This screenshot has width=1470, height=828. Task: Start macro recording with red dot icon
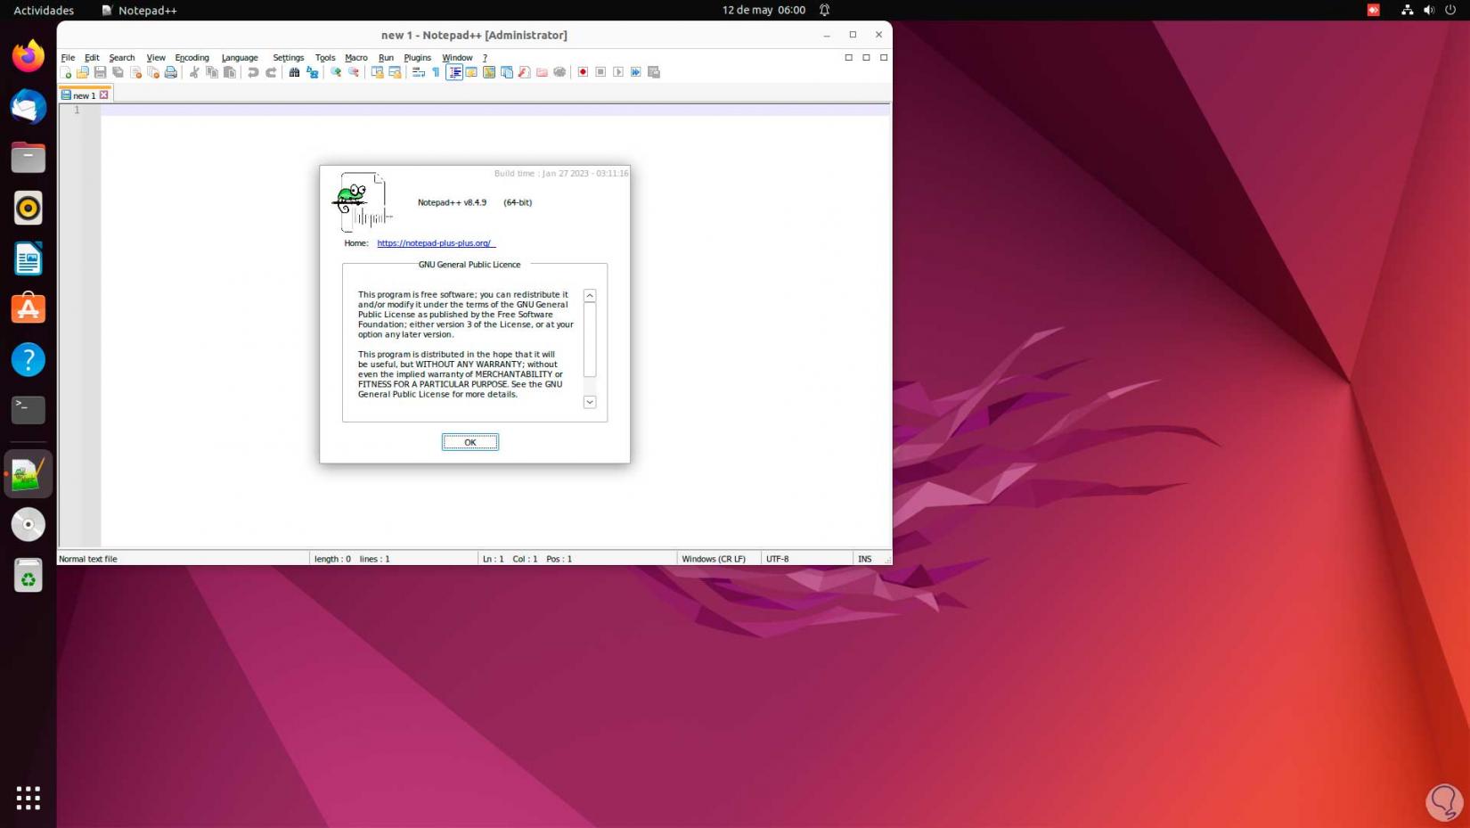[584, 72]
